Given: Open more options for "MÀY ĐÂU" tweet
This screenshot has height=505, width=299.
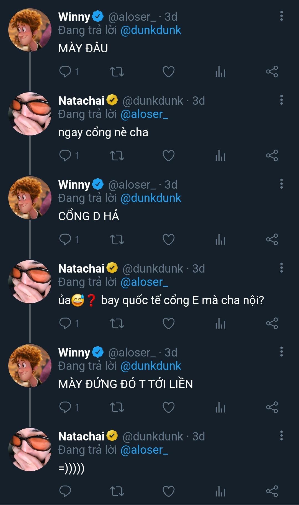Looking at the screenshot, I should point(281,16).
